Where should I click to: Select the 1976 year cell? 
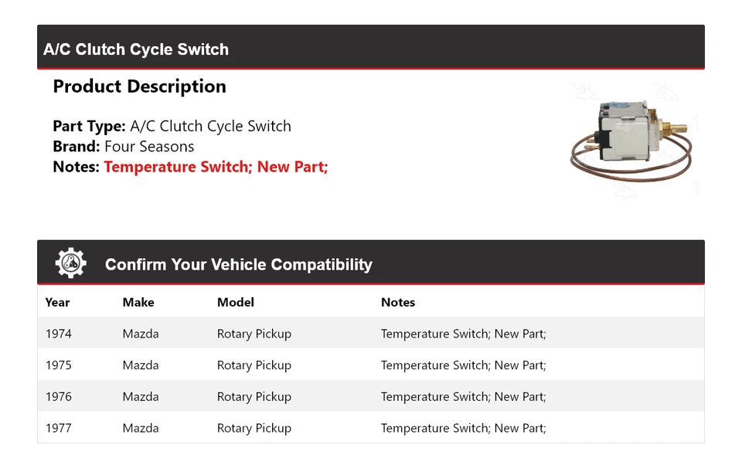[x=58, y=397]
